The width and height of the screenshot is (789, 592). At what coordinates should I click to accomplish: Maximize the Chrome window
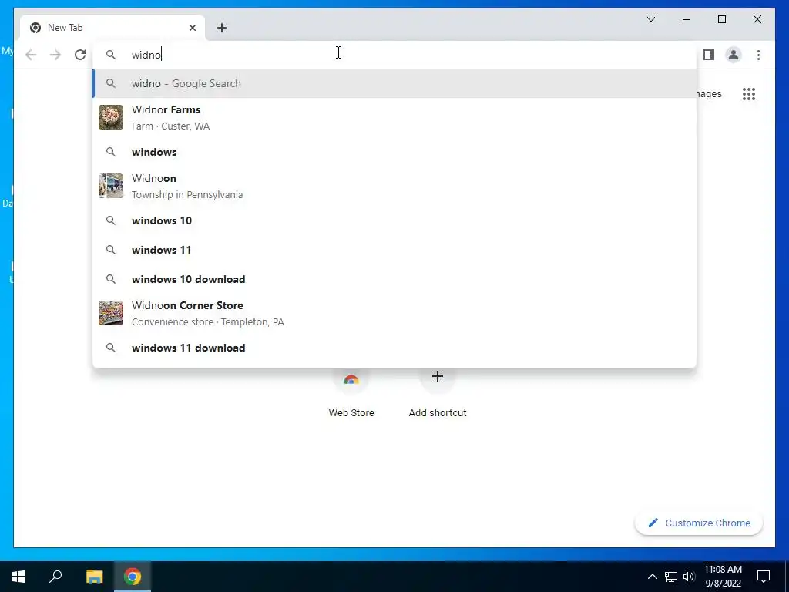click(721, 19)
